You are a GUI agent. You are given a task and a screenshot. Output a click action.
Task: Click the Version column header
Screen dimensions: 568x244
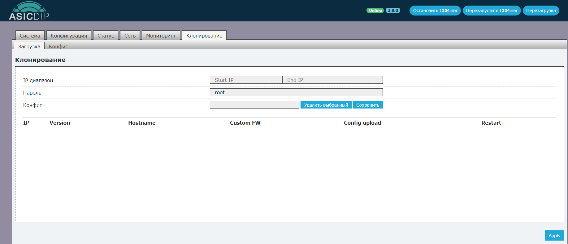point(60,123)
